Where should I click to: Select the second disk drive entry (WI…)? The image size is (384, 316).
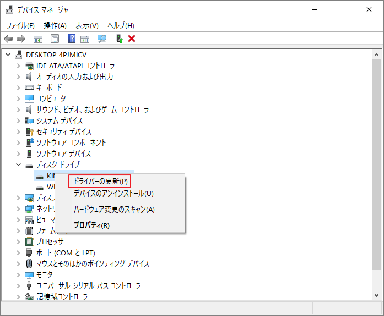[x=45, y=187]
